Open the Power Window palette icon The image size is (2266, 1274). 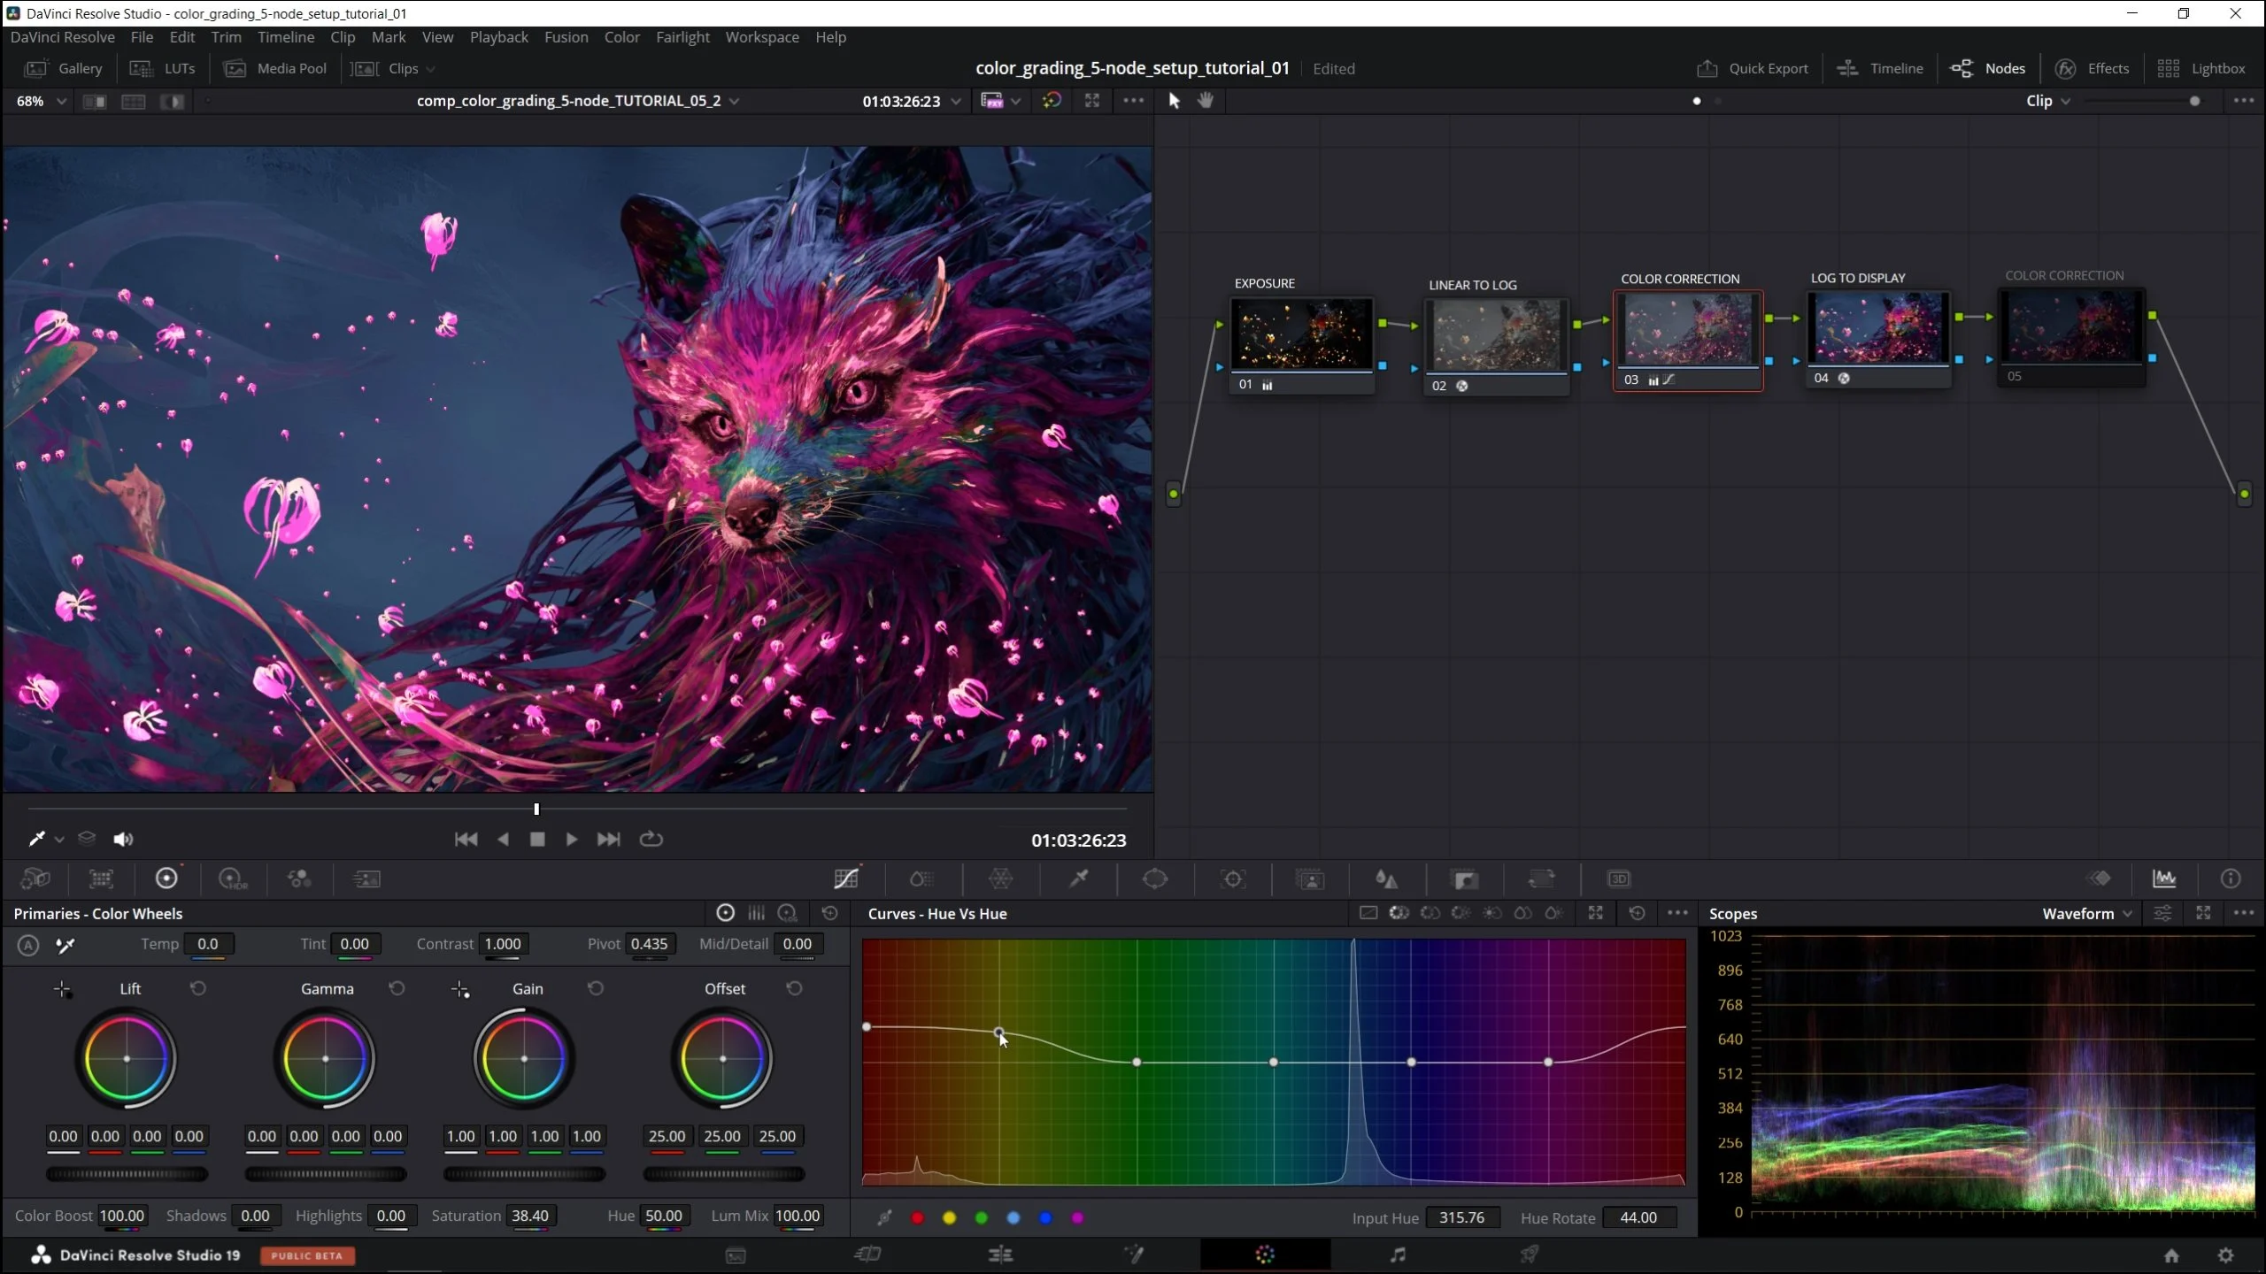[1155, 879]
